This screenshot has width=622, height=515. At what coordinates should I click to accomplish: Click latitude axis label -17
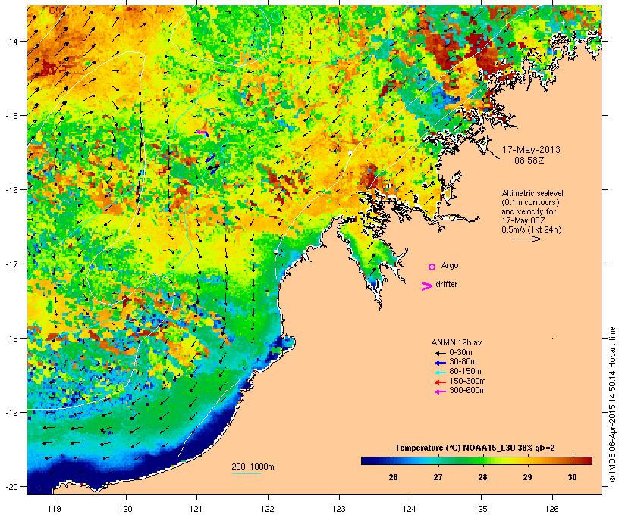(11, 264)
